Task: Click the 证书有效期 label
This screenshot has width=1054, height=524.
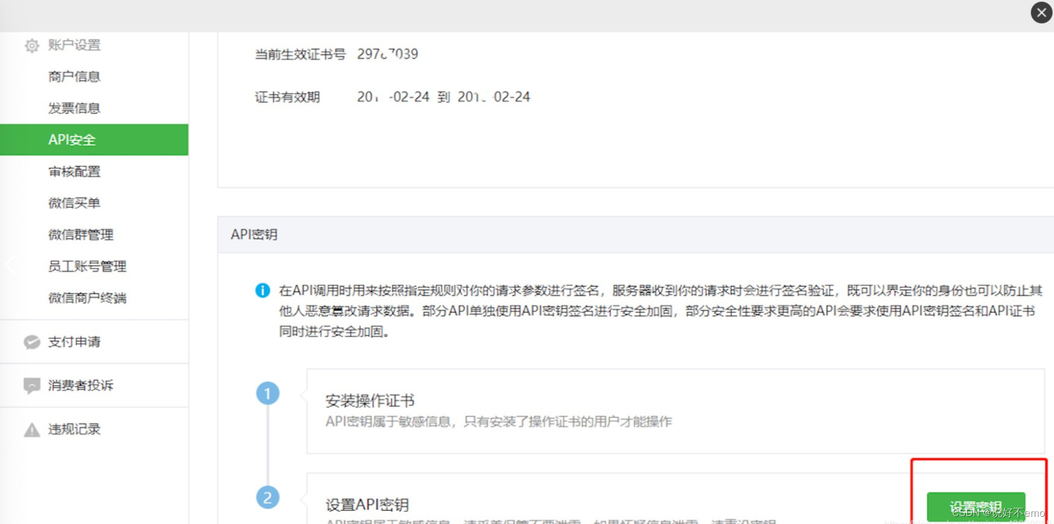Action: pyautogui.click(x=287, y=97)
